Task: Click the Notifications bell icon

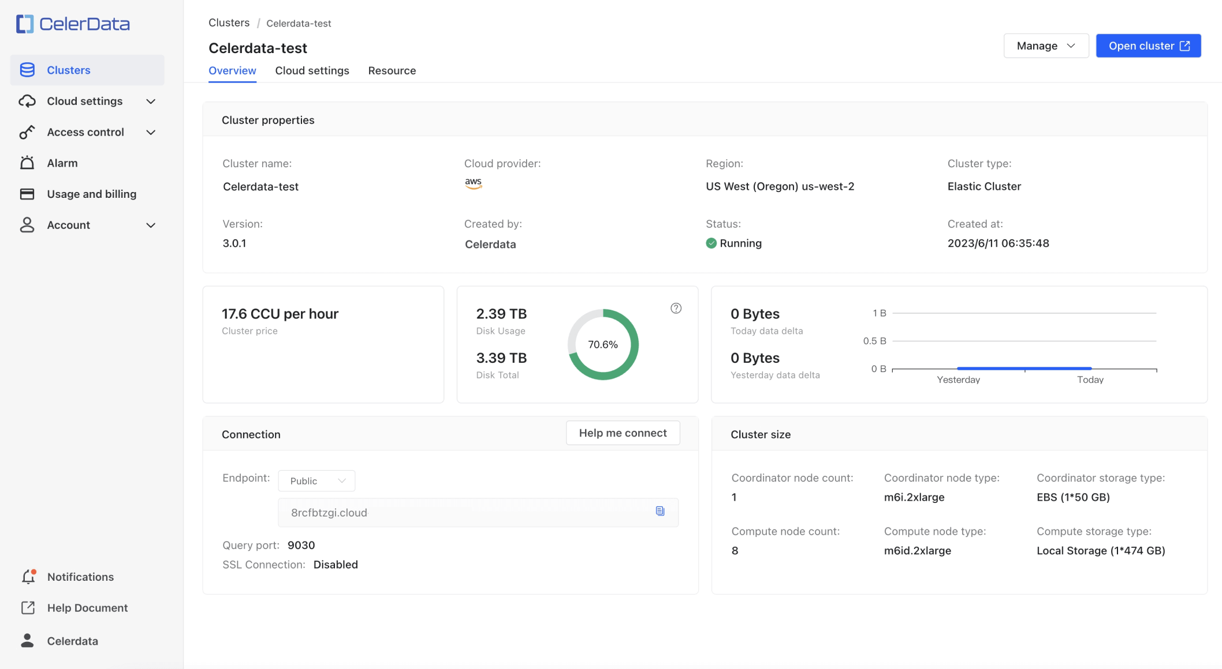Action: coord(28,576)
